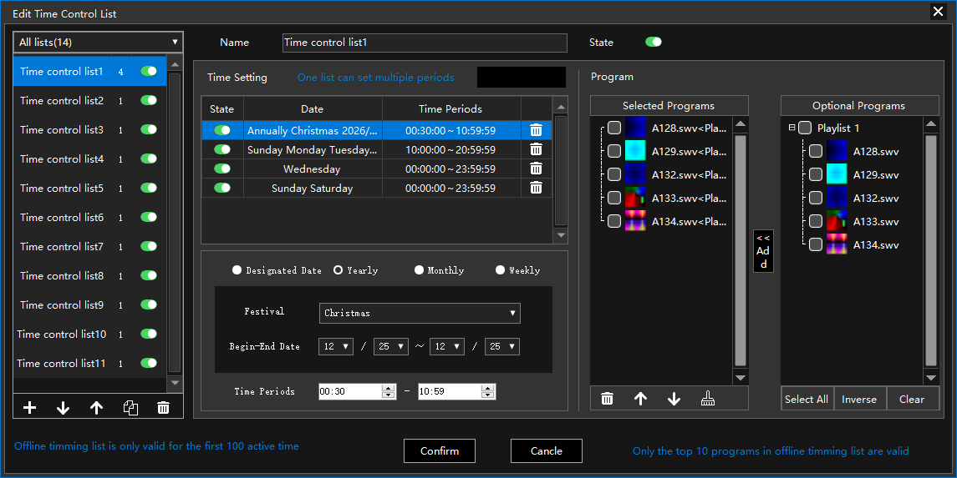The image size is (957, 478).
Task: Delete the Sunday Monday Tuesday period row
Action: (536, 150)
